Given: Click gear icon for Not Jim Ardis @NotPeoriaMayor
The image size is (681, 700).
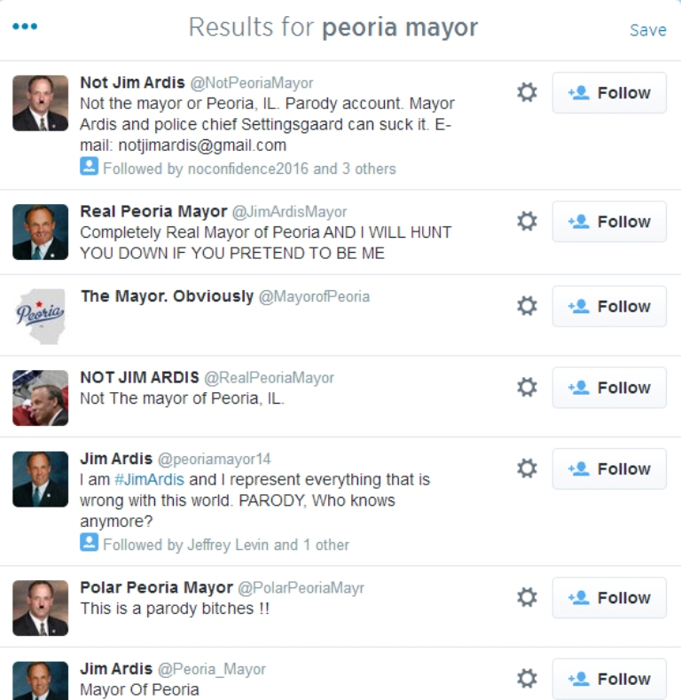Looking at the screenshot, I should (x=527, y=92).
